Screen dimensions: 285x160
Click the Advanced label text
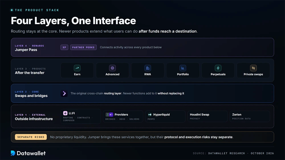tap(112, 74)
